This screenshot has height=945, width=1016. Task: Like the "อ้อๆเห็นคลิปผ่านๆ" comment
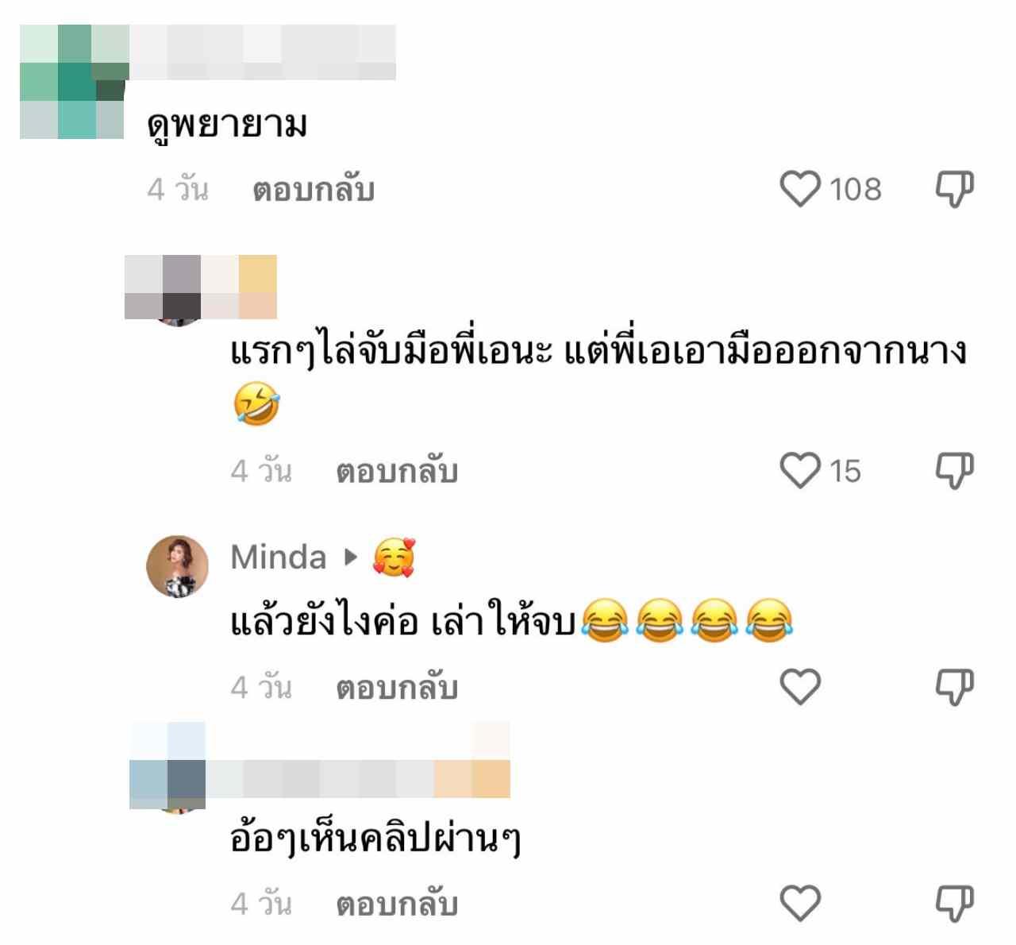click(x=800, y=904)
